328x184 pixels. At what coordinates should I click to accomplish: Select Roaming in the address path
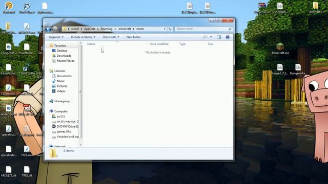point(107,29)
